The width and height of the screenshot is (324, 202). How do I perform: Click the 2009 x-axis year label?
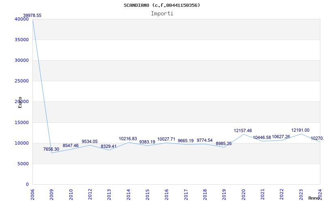coord(52,194)
